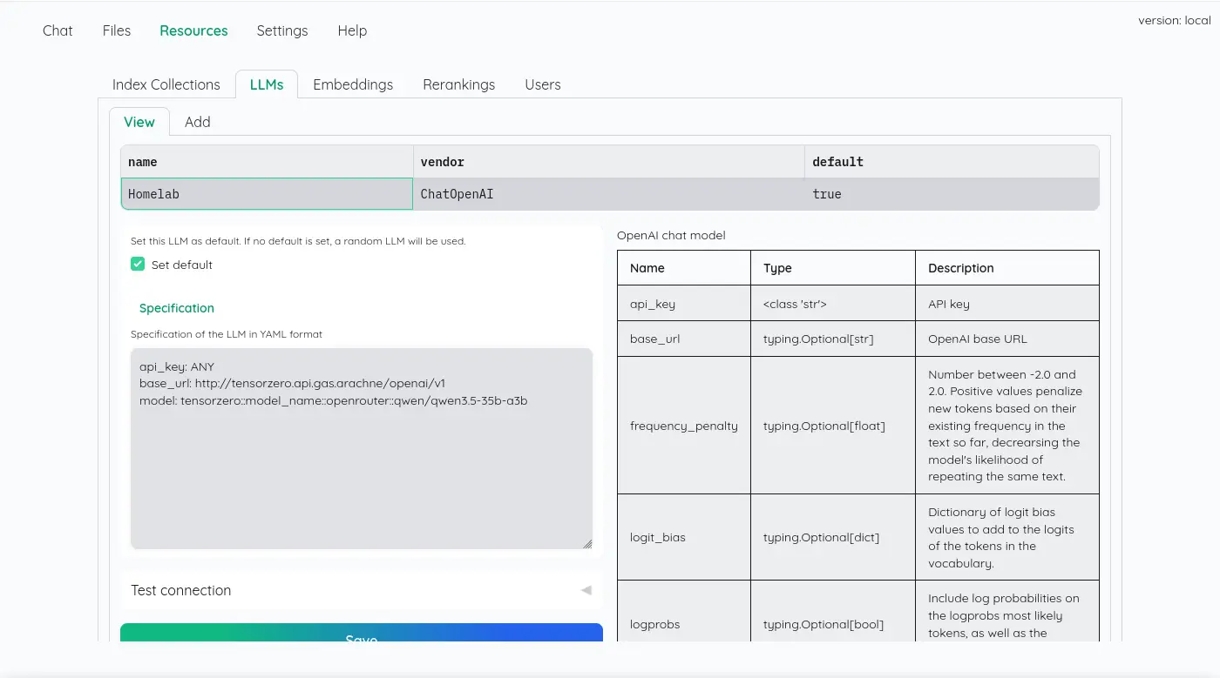Select the View sub-tab
The height and width of the screenshot is (678, 1220).
point(139,122)
